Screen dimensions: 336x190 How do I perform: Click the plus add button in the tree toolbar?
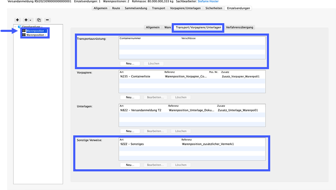pos(17,20)
